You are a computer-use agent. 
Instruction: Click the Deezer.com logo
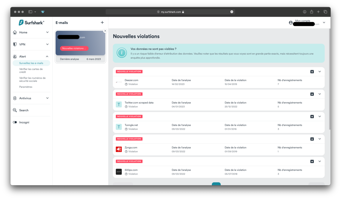point(119,82)
